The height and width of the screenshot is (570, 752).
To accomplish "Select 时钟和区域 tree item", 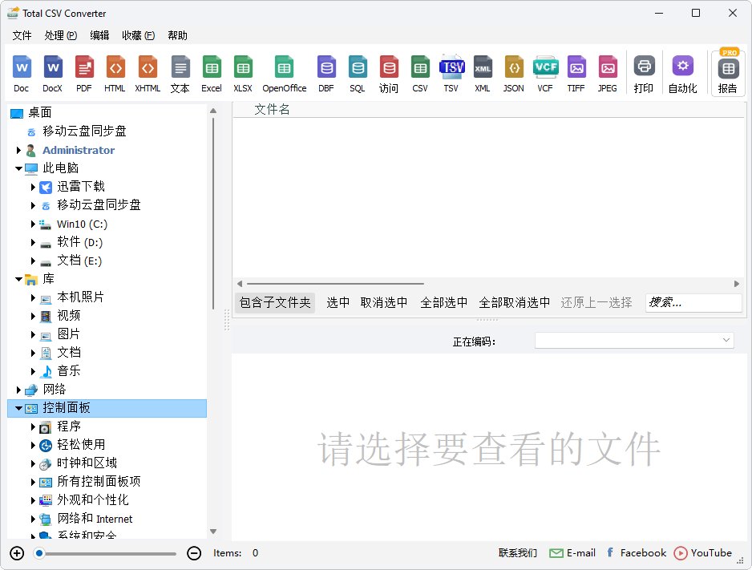I will (x=87, y=463).
